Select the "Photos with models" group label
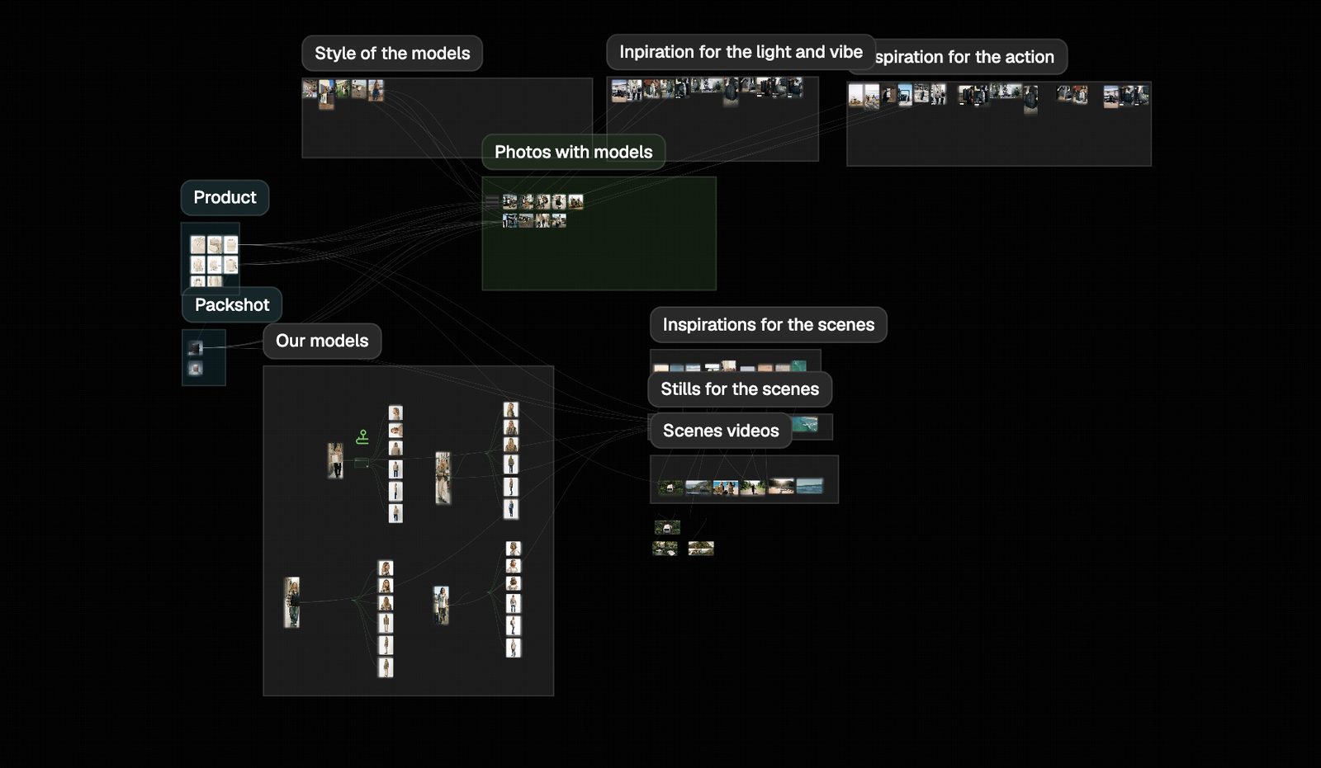The image size is (1321, 768). pos(573,152)
